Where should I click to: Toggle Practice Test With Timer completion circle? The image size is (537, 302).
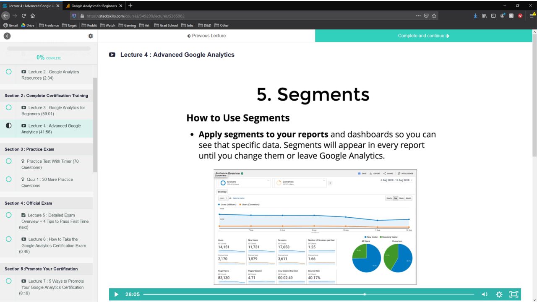tap(8, 161)
